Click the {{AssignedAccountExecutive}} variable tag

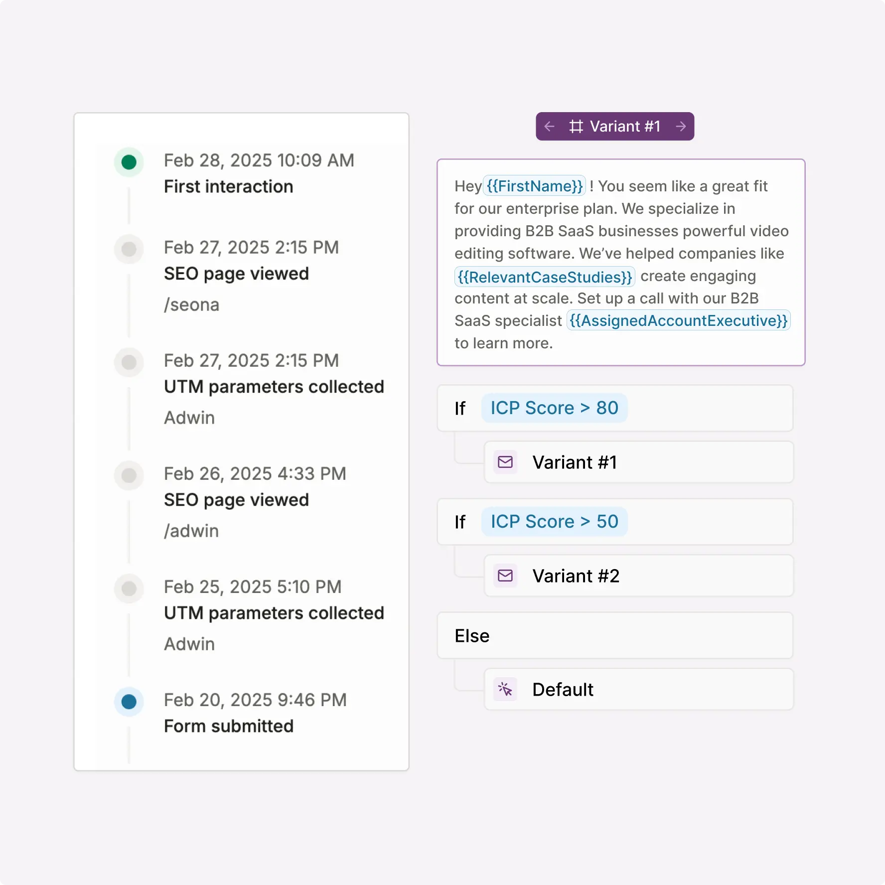tap(678, 320)
